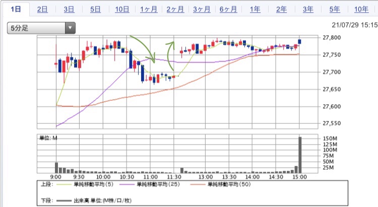Click the tall 15:00 volume bar
The height and width of the screenshot is (207, 378).
(300, 155)
